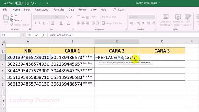
Task: Open the Help tab
Action: click(104, 10)
